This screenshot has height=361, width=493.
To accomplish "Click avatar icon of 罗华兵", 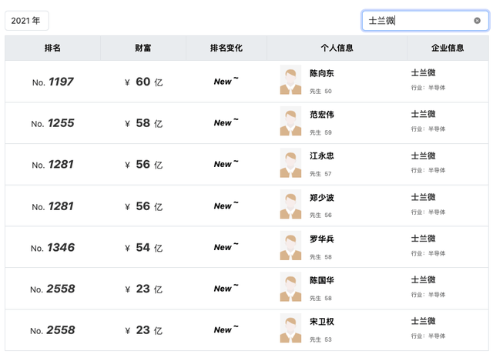I will tap(290, 246).
